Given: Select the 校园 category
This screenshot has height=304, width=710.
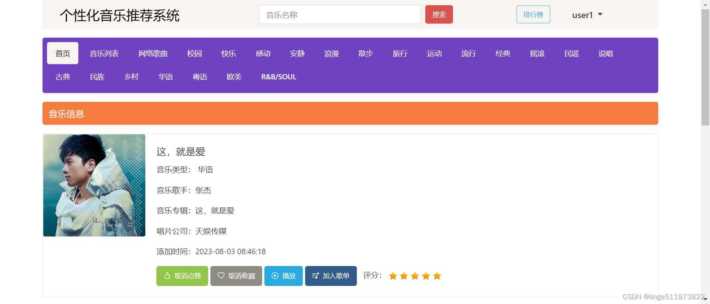Looking at the screenshot, I should pos(195,53).
